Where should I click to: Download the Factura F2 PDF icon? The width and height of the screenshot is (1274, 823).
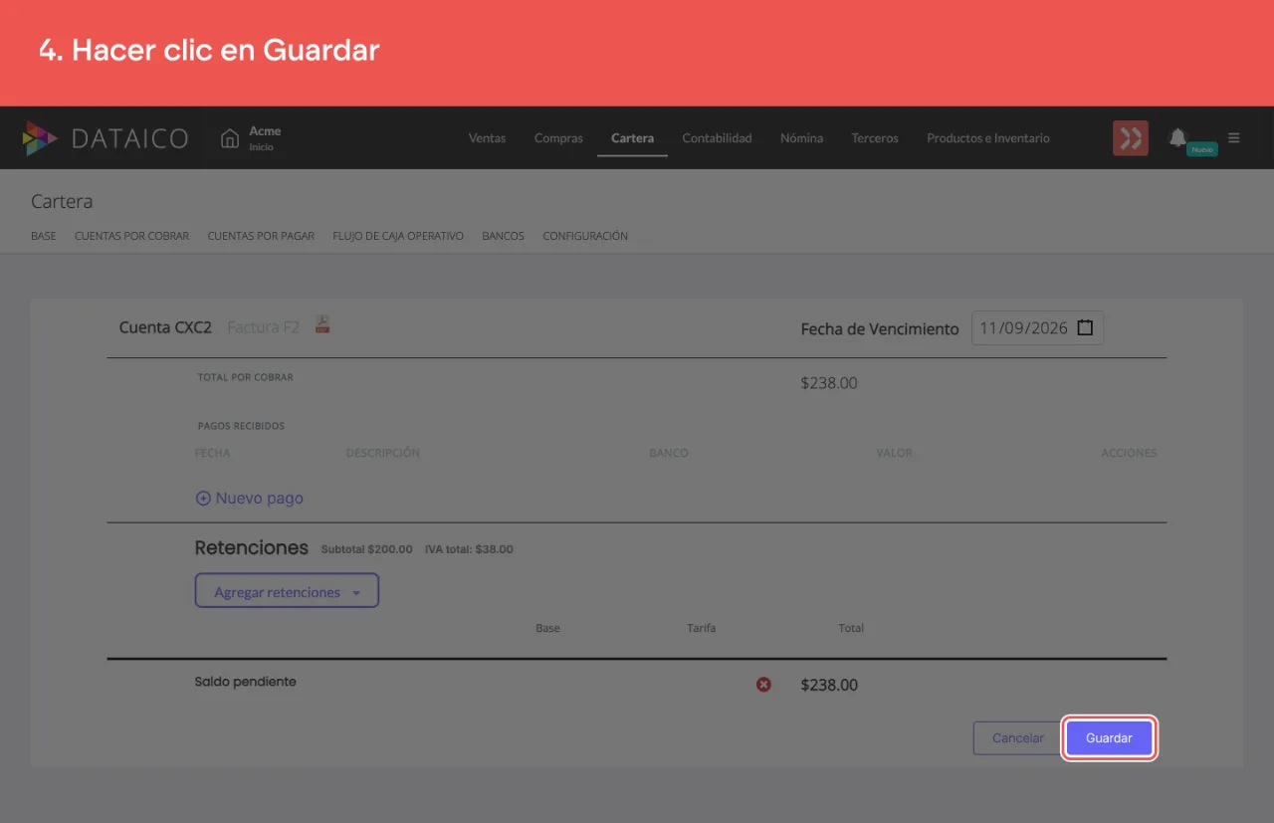pos(322,324)
